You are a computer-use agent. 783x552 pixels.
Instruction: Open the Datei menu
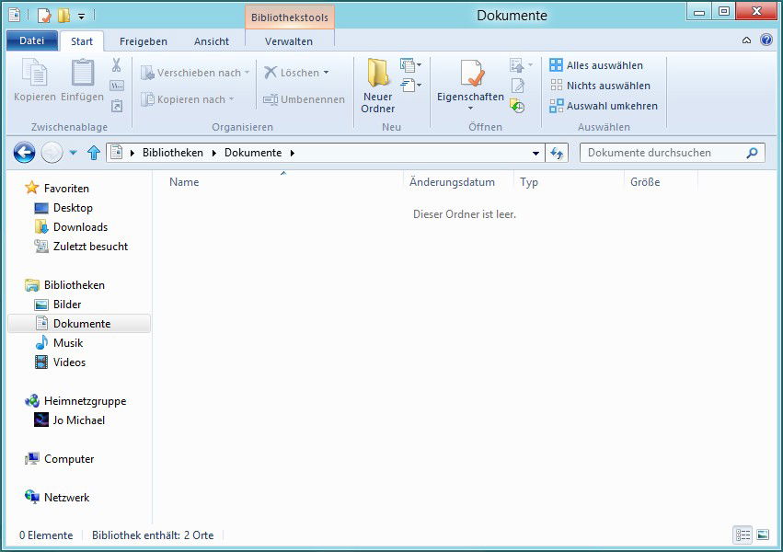tap(32, 40)
